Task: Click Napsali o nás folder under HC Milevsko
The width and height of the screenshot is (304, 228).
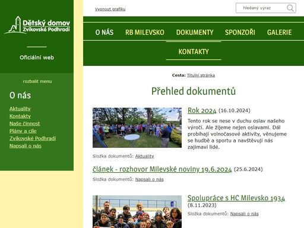Action: pos(244,214)
